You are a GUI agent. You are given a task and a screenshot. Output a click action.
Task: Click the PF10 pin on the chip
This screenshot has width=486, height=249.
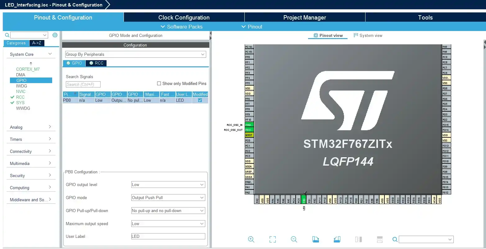[x=249, y=120]
